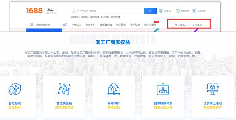Click the 精准匹配 yellow subtitle
Viewport: 236px width, 120px height.
click(114, 107)
